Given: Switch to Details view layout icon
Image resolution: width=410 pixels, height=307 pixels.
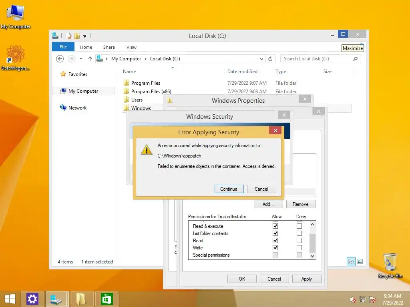Looking at the screenshot, I should [x=351, y=261].
